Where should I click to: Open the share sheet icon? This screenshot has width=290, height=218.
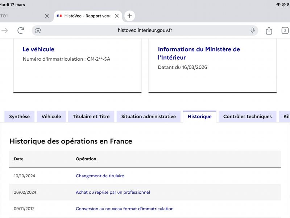point(269,31)
